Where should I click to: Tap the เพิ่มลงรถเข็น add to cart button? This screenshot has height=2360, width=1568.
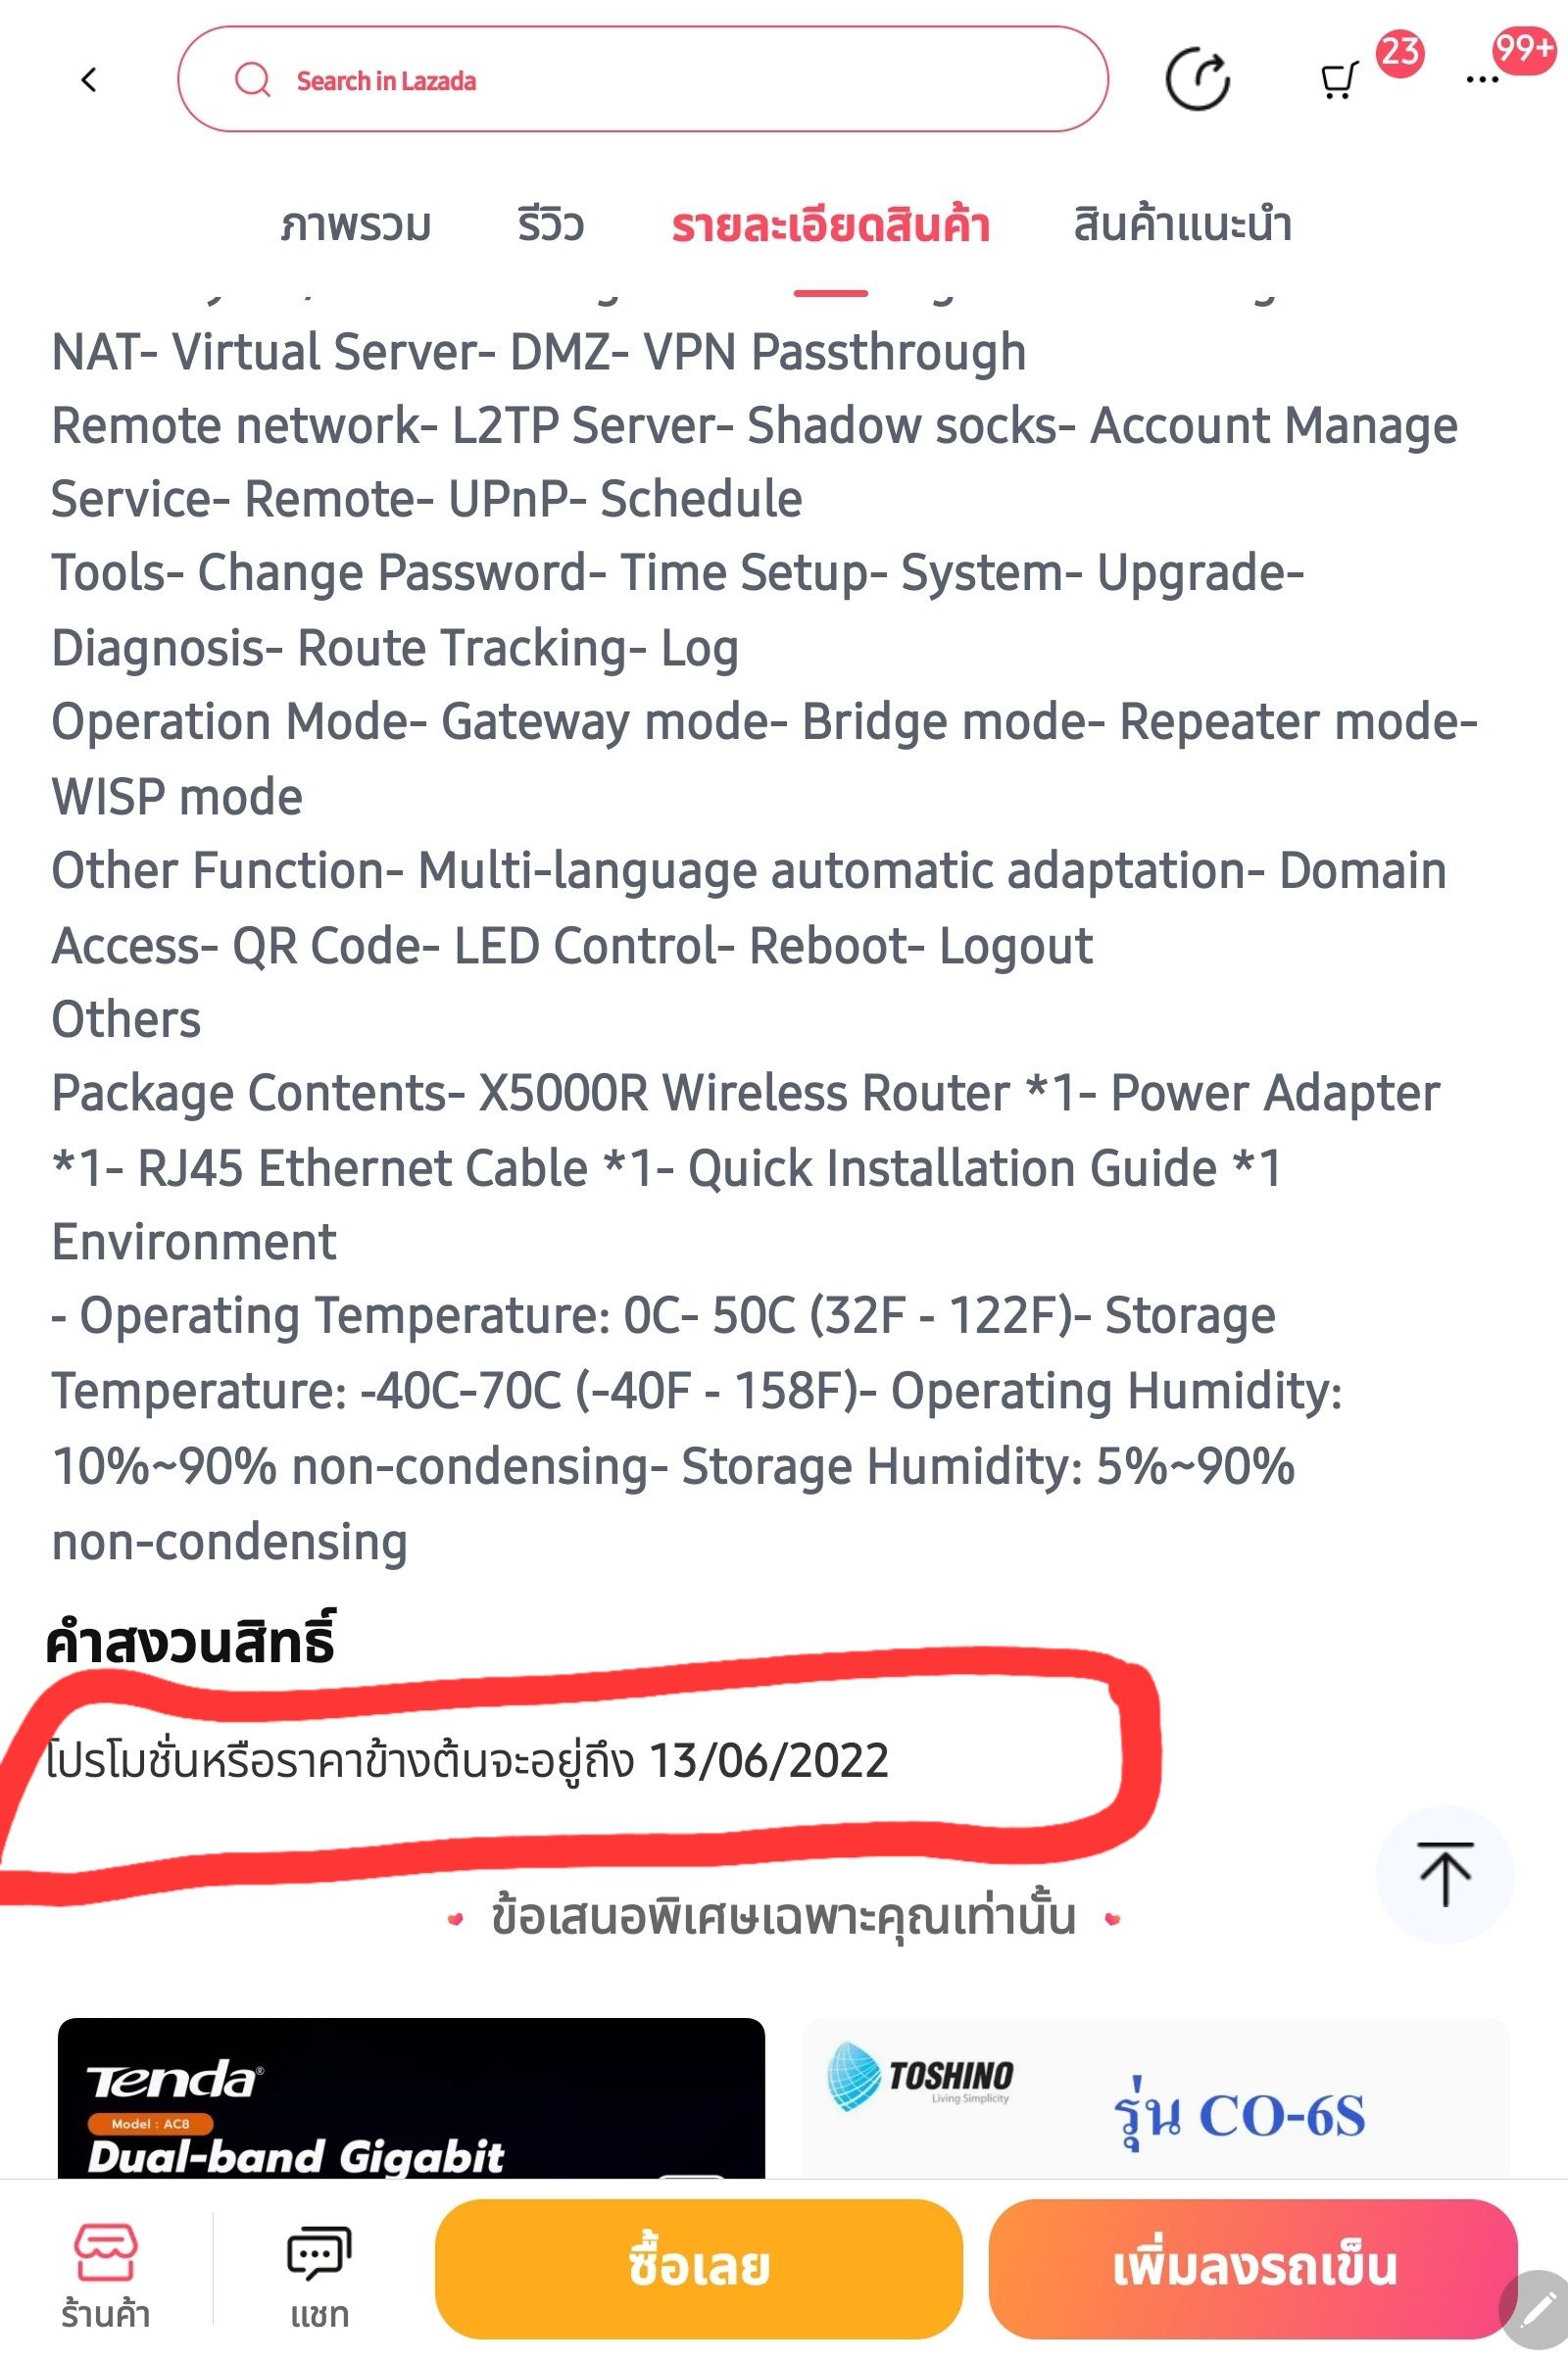pyautogui.click(x=1253, y=2268)
